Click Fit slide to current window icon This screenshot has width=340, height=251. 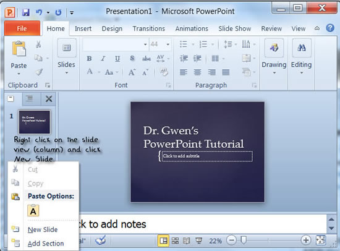tap(321, 240)
